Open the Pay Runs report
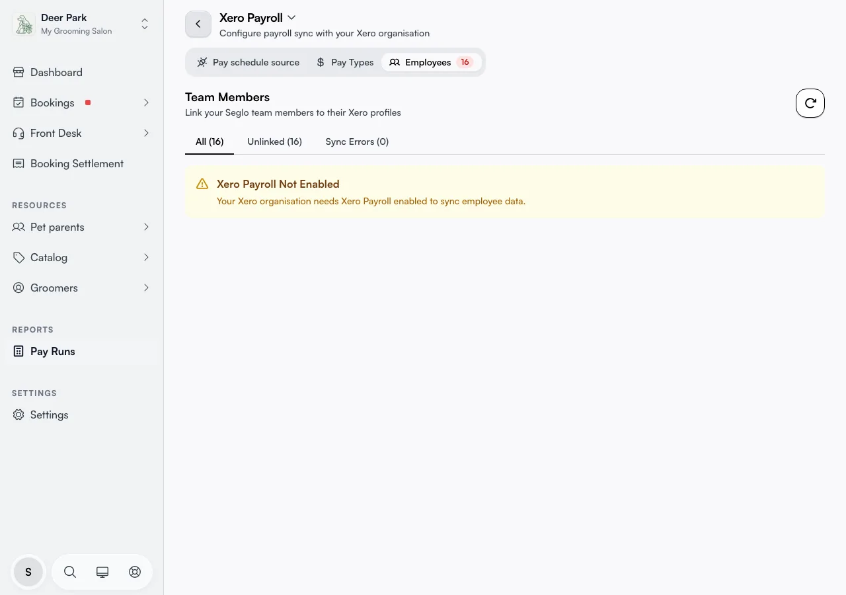Viewport: 846px width, 595px height. (x=82, y=351)
